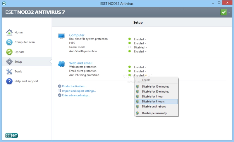Go to Help and support in sidebar
The height and width of the screenshot is (142, 234).
27,81
